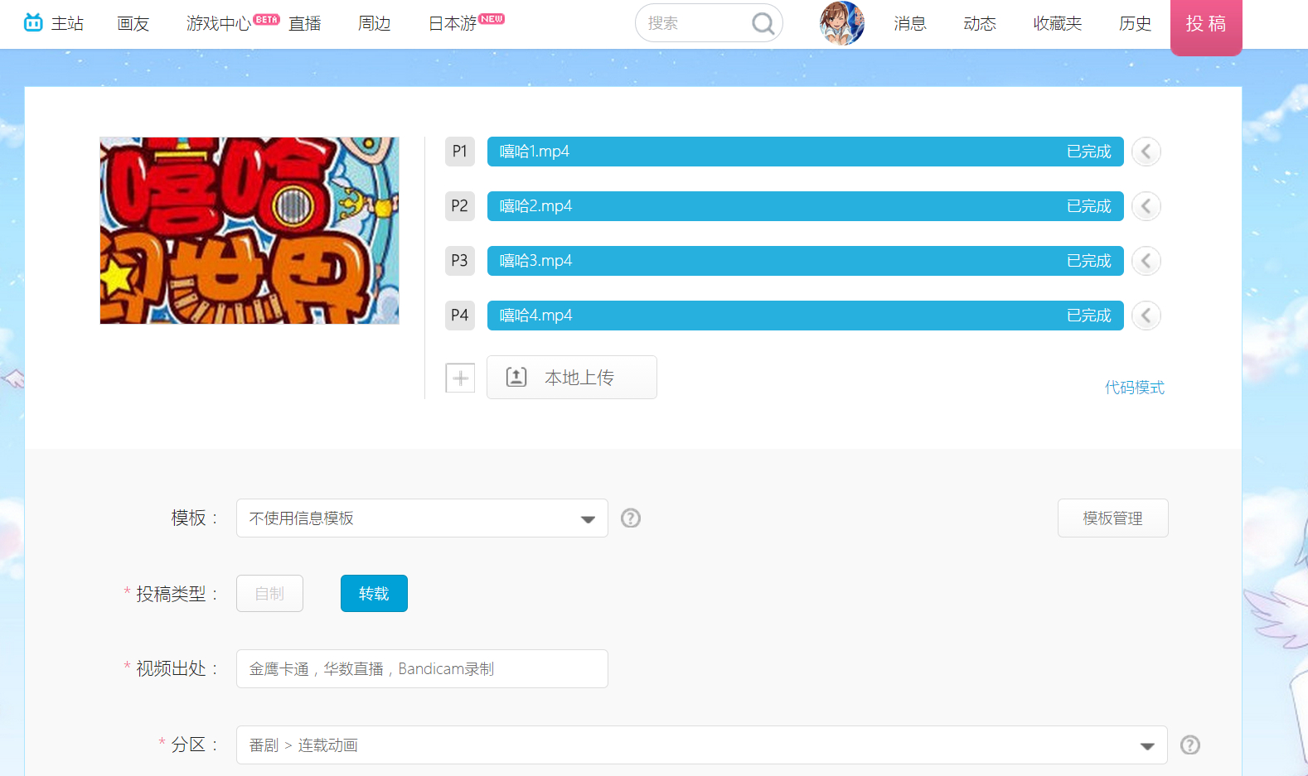The image size is (1308, 776).
Task: Click the 本地上传 local upload button
Action: pos(572,377)
